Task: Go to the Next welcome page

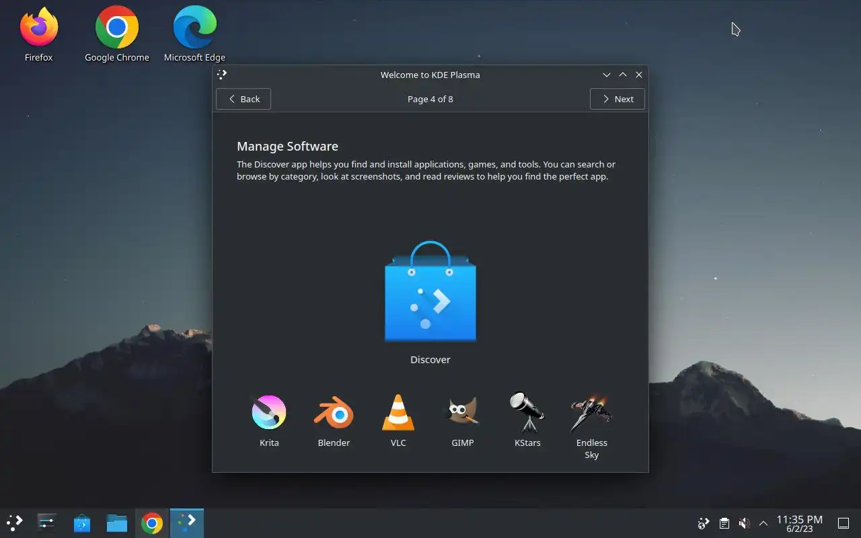Action: point(617,99)
